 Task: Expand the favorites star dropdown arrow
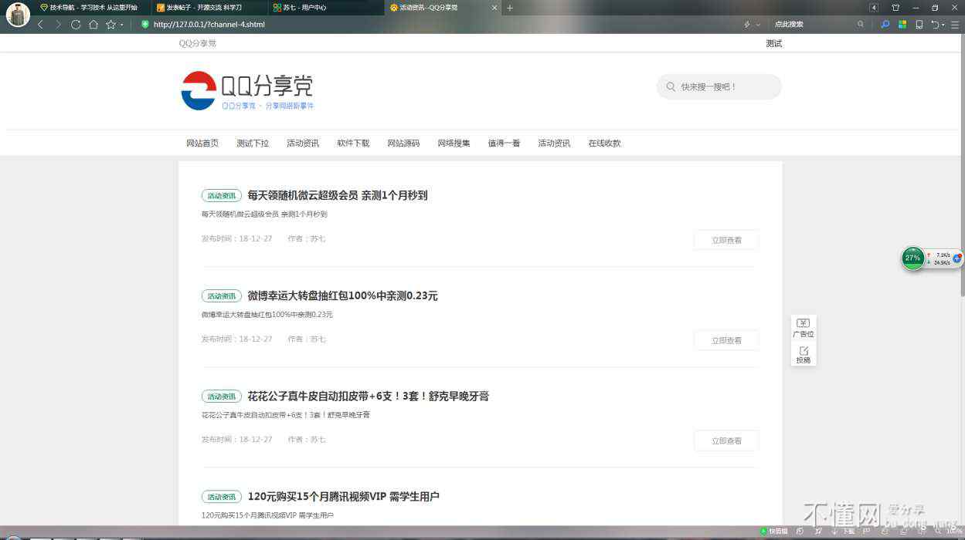(121, 25)
